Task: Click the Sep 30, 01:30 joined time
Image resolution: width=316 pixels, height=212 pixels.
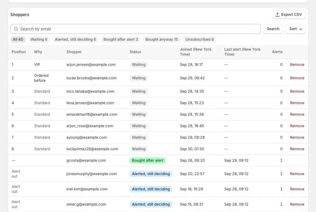Action: click(192, 149)
